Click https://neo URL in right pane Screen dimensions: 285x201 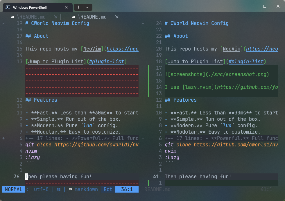[x=262, y=49]
